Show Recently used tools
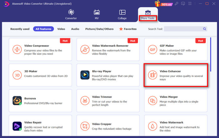 click(20, 29)
